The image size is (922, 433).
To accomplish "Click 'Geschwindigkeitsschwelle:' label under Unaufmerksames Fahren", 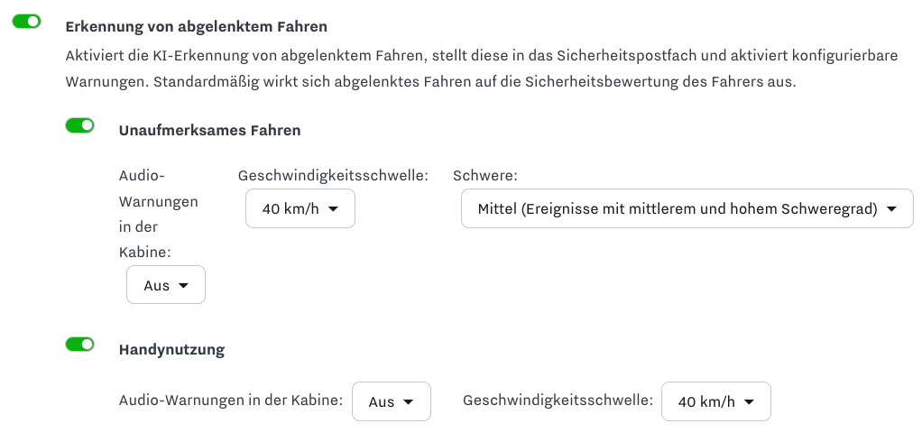I will pos(332,176).
